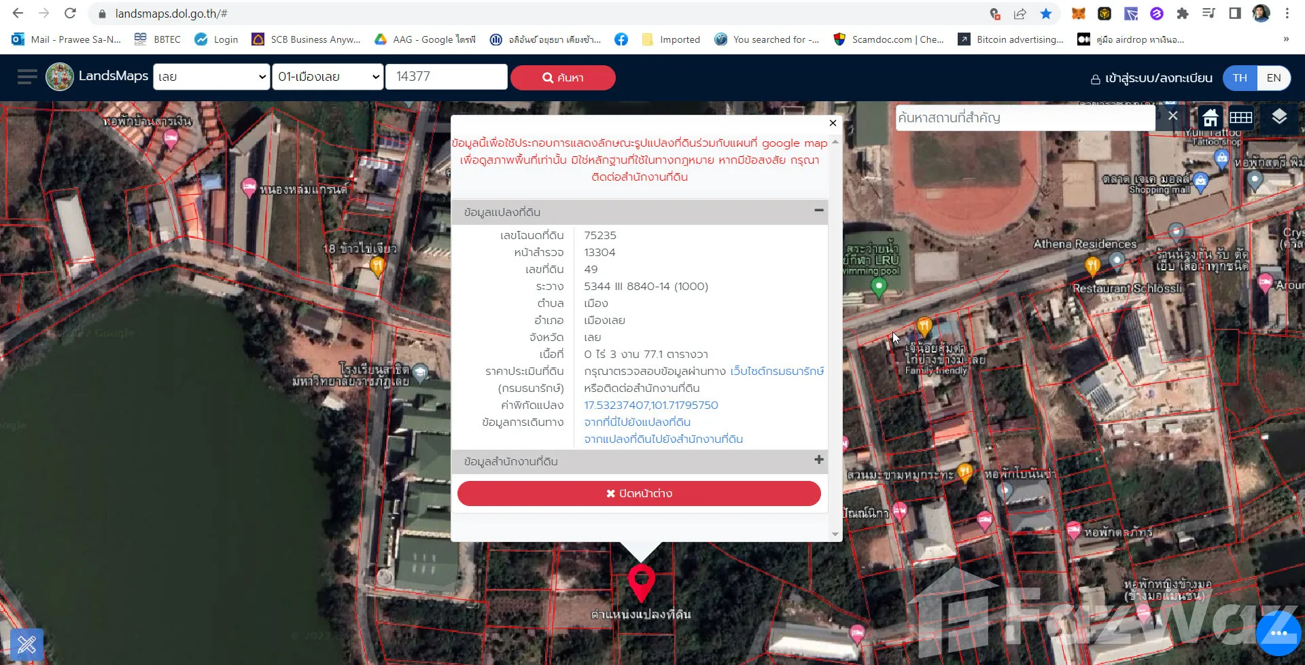Open the district dropdown 01-เมืองเลย
Image resolution: width=1305 pixels, height=665 pixels.
(328, 77)
